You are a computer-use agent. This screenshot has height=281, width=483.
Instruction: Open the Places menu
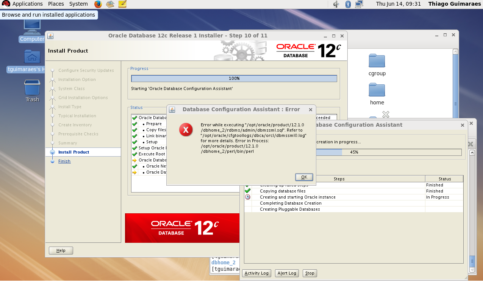tap(56, 4)
